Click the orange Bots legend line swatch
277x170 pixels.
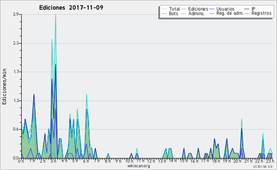164,13
